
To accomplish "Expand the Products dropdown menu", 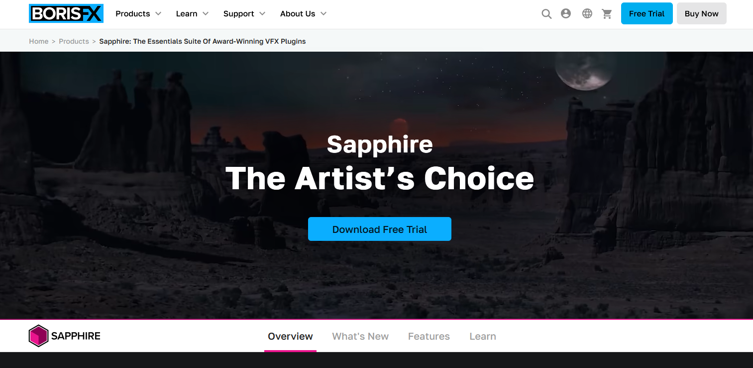I will click(x=138, y=14).
